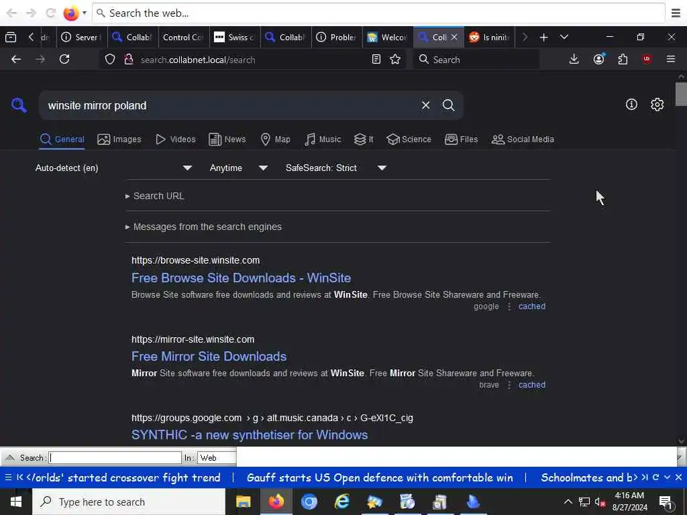
Task: Toggle reader view icon
Action: 376,59
